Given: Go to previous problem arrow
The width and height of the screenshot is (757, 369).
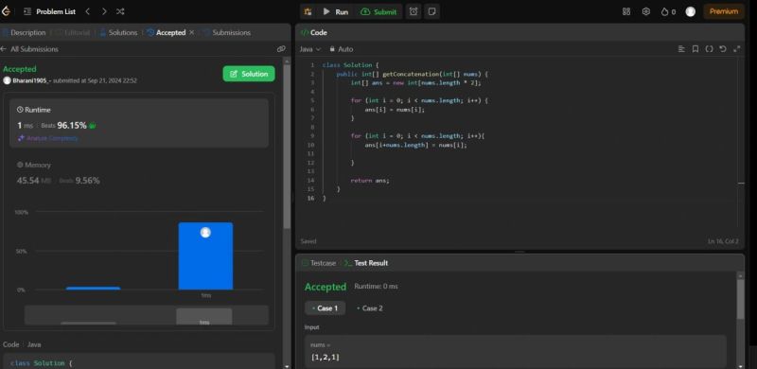Looking at the screenshot, I should (x=87, y=11).
